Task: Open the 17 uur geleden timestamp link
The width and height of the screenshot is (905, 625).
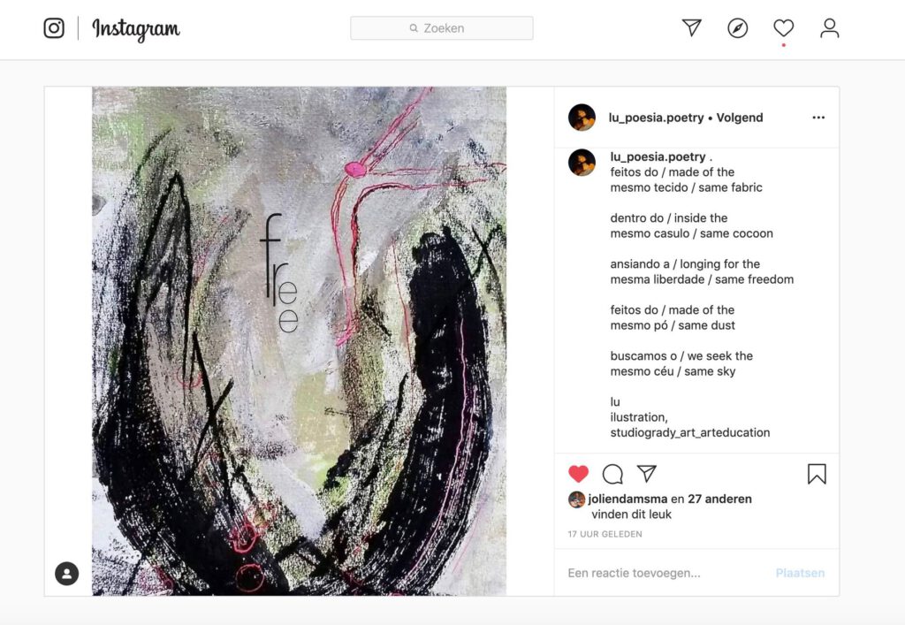Action: click(x=605, y=534)
